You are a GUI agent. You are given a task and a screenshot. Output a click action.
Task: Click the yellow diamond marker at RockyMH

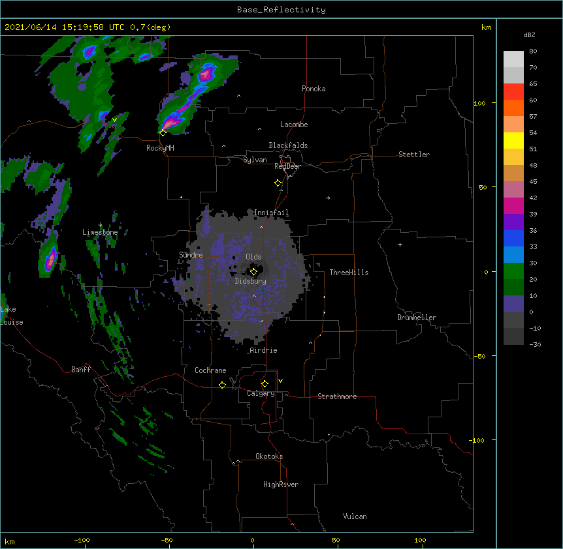coord(163,132)
